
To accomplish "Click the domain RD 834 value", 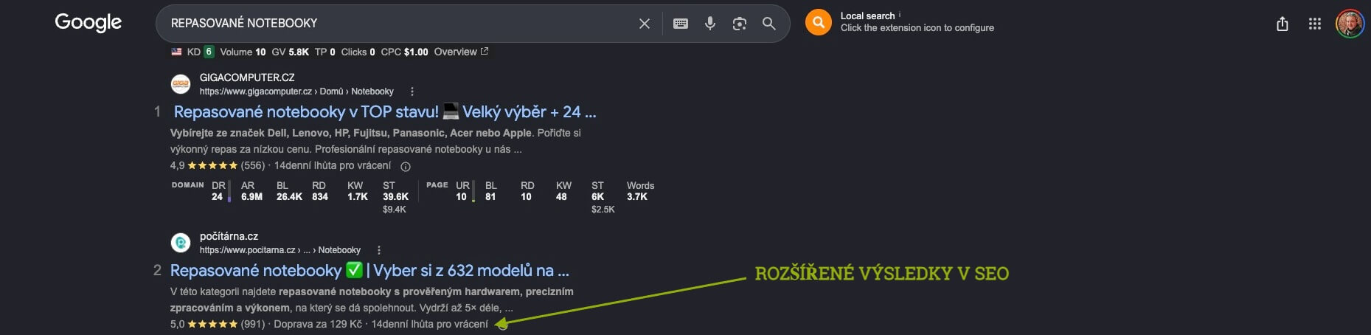I will (x=320, y=197).
